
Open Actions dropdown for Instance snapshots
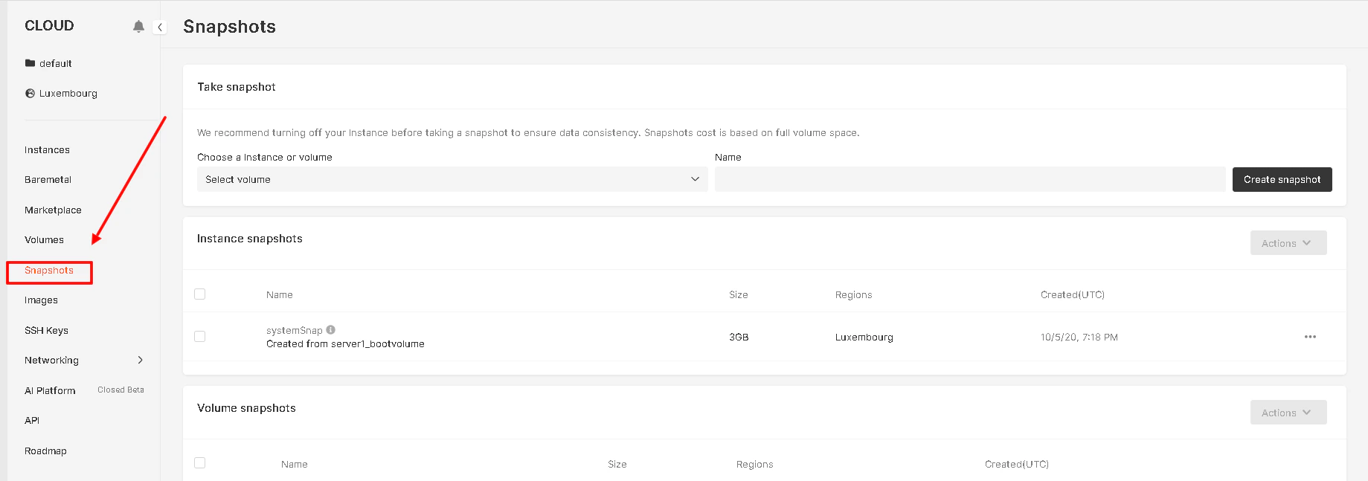1288,243
